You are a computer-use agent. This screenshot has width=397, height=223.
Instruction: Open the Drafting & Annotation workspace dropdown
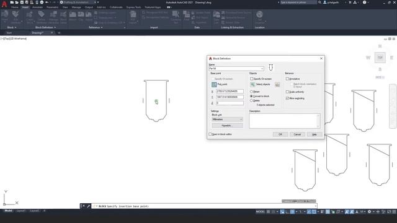coord(95,2)
